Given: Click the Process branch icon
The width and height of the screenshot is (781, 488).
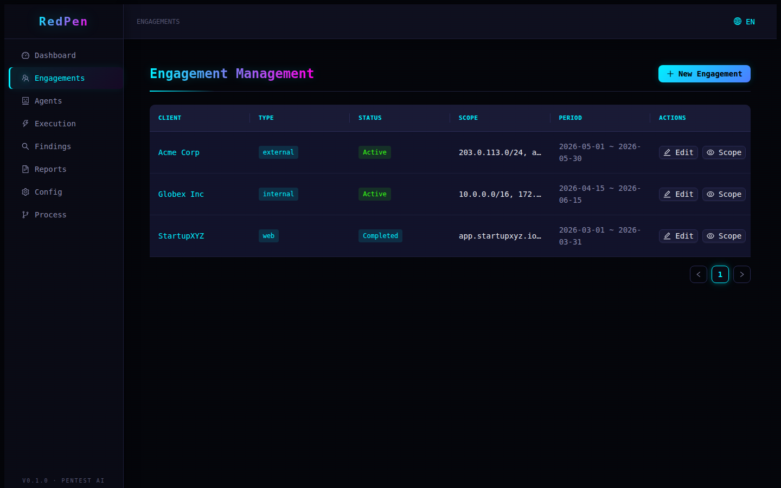Looking at the screenshot, I should pos(25,215).
